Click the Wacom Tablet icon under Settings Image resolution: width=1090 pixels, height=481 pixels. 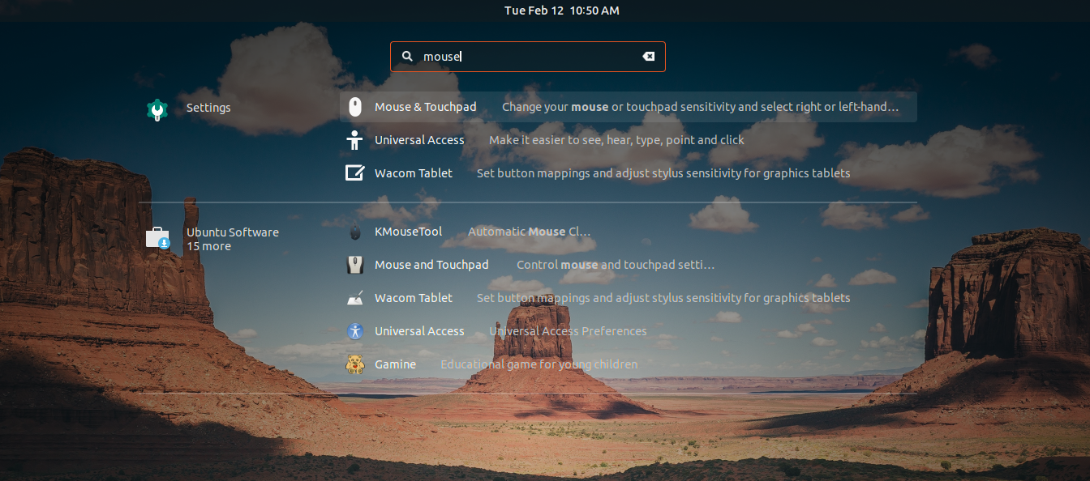(x=354, y=172)
